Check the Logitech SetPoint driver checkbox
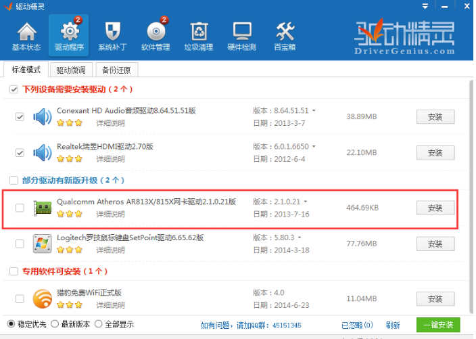476x339 pixels. click(20, 244)
